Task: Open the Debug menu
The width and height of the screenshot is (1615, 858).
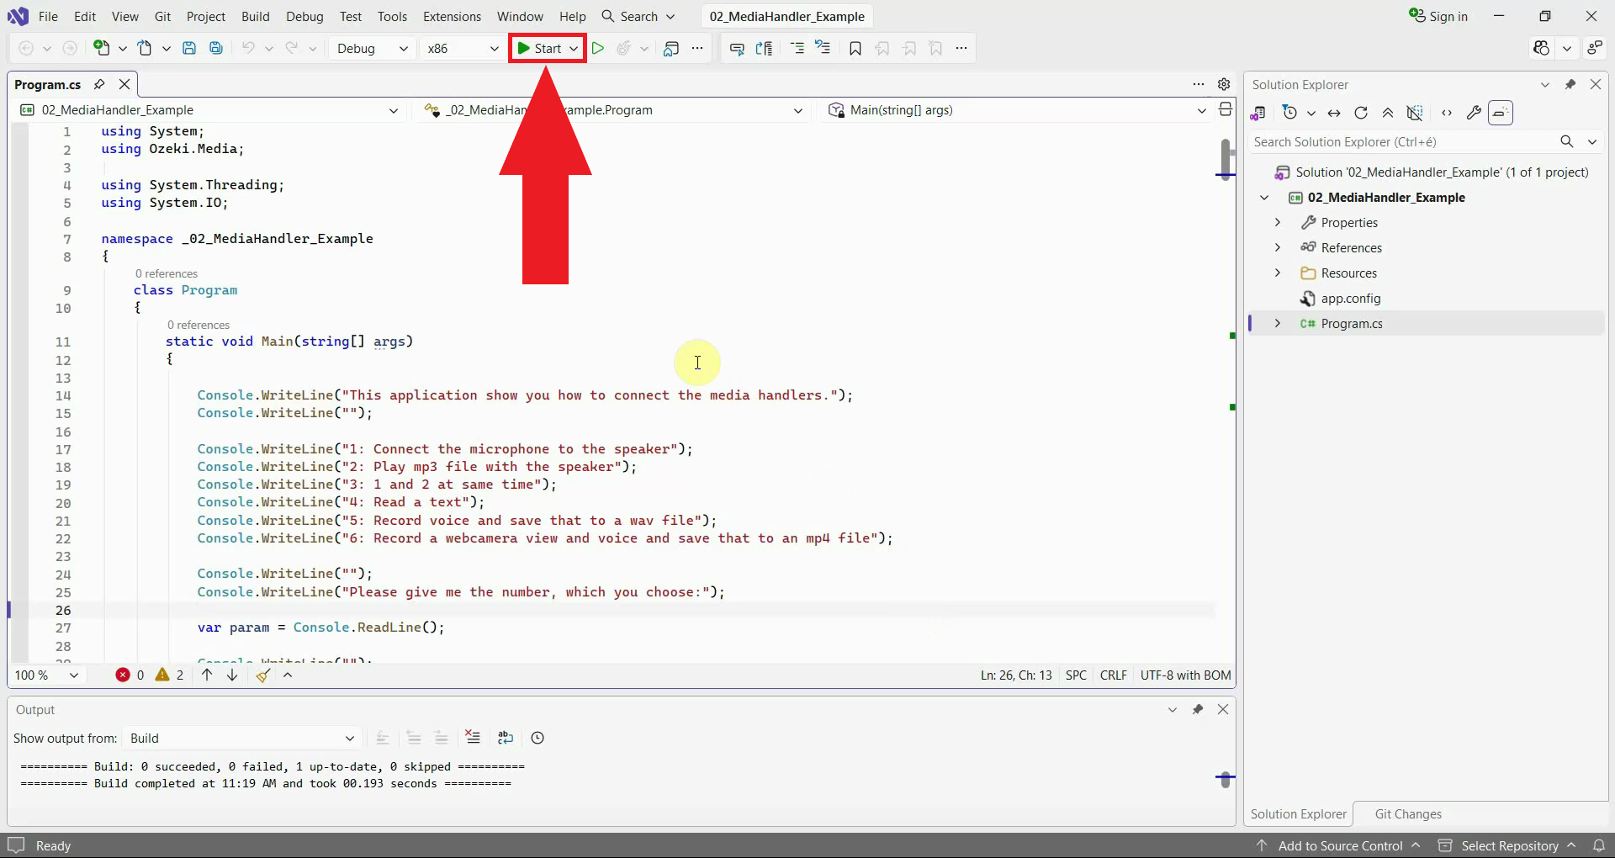Action: tap(304, 16)
